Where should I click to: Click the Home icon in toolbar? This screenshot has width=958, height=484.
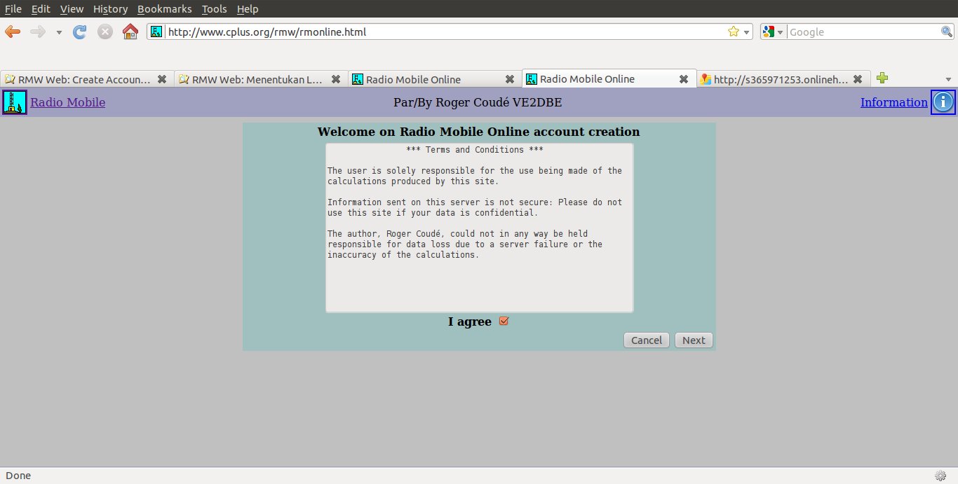[x=130, y=32]
